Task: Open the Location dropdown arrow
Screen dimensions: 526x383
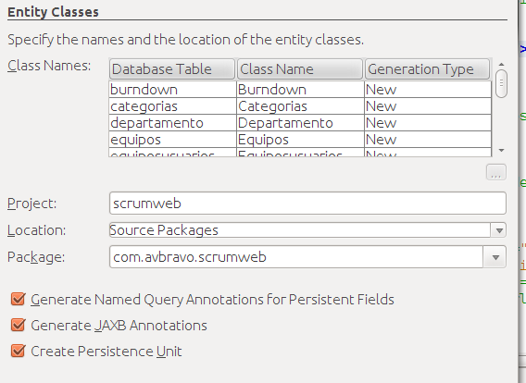Action: pyautogui.click(x=499, y=230)
